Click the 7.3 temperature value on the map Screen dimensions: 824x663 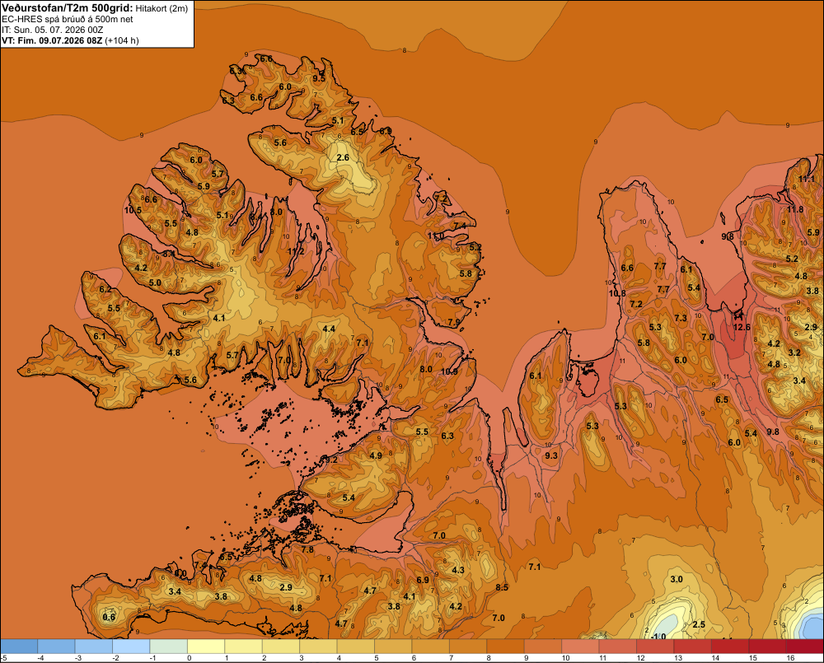pyautogui.click(x=681, y=318)
